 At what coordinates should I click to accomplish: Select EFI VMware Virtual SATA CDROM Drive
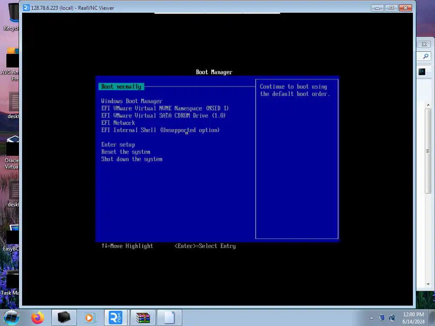pyautogui.click(x=163, y=115)
